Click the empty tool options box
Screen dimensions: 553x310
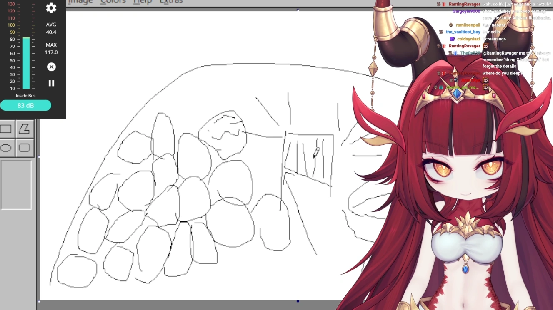click(x=16, y=185)
